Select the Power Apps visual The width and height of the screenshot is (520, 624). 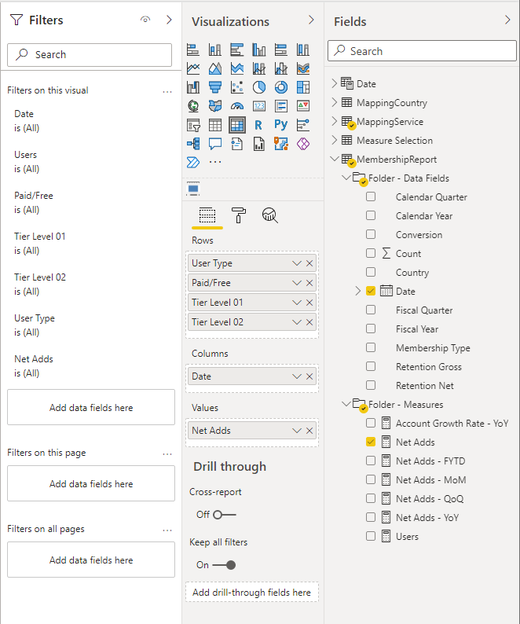(303, 144)
